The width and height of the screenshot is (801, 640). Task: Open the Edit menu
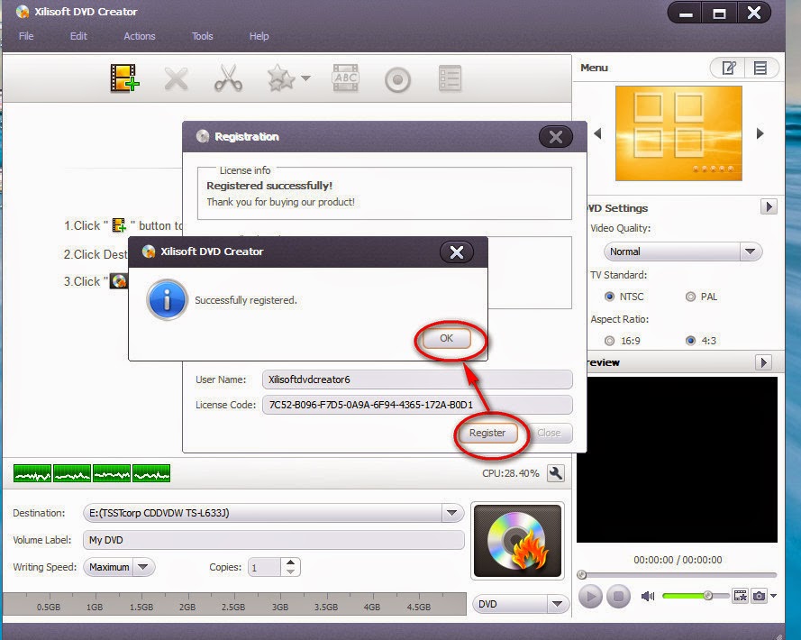click(x=78, y=36)
